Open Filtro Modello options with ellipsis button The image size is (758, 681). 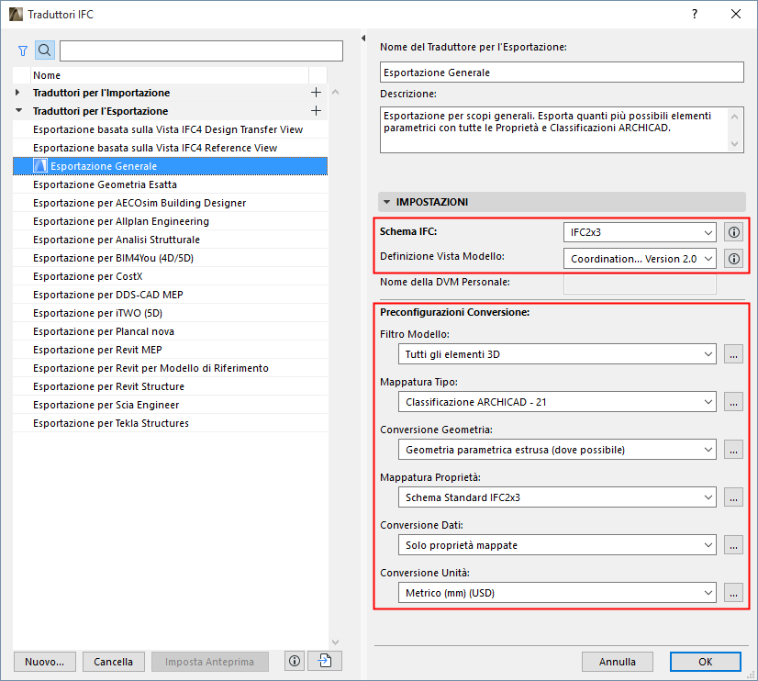coord(733,354)
